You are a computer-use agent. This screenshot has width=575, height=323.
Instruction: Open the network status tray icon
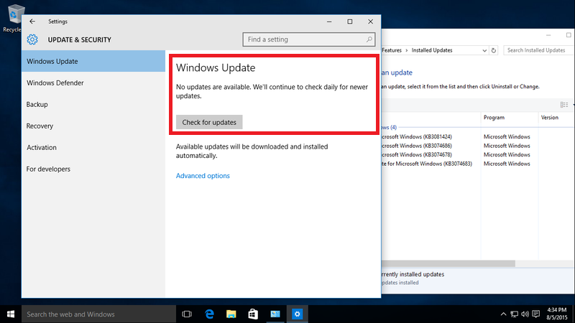click(x=514, y=314)
